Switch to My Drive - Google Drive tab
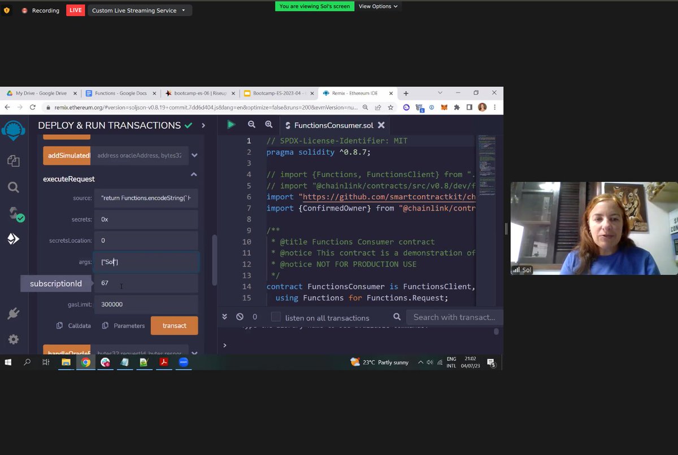 tap(40, 93)
